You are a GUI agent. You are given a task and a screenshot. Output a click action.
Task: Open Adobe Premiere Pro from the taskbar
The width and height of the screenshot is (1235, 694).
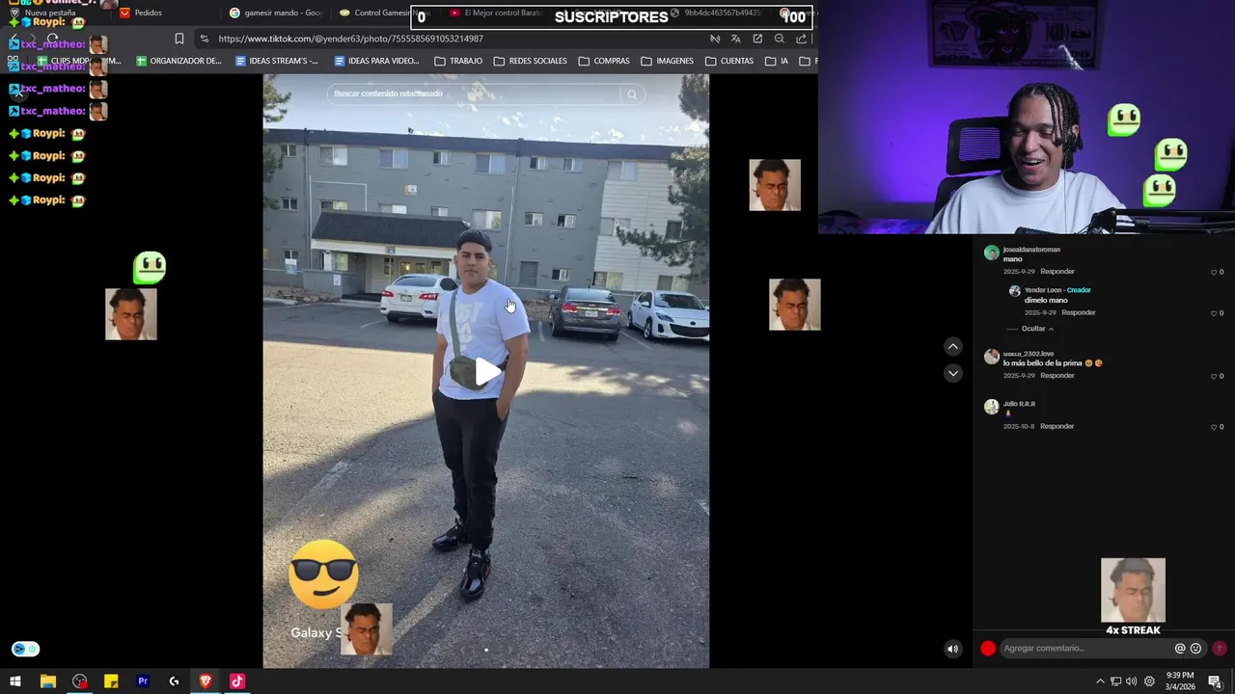pos(143,681)
